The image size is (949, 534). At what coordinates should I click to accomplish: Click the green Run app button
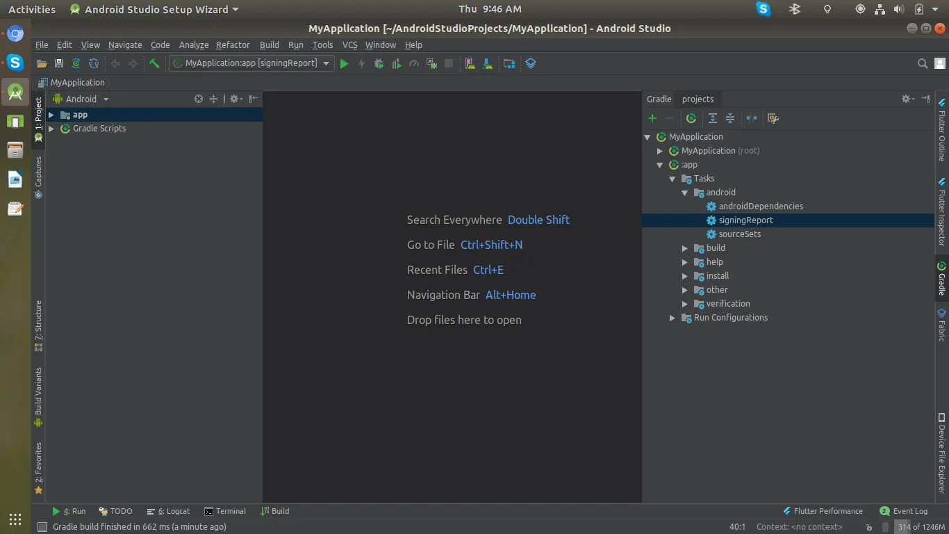pos(344,63)
